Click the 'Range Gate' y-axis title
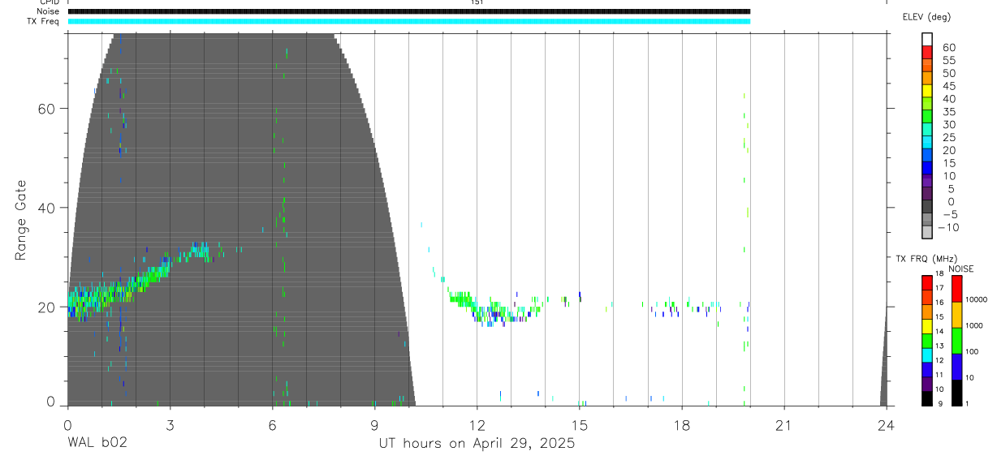Viewport: 997px width, 460px height. pyautogui.click(x=21, y=220)
